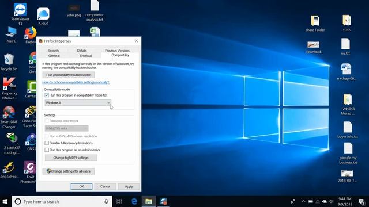Viewport: 369px width, 207px height.
Task: Select the Foxit PhantomPDF shortcut
Action: pyautogui.click(x=30, y=167)
